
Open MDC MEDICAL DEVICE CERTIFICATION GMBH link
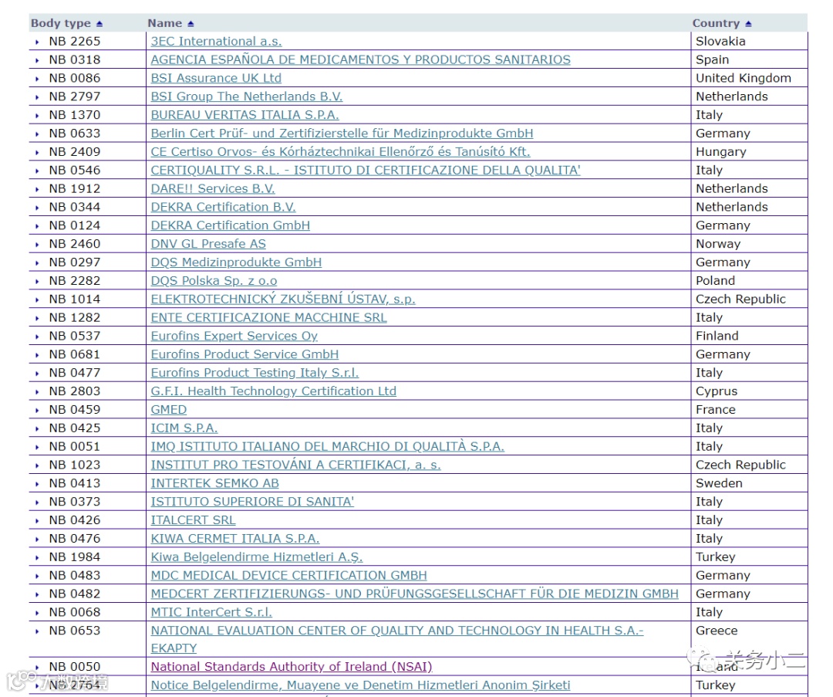tap(289, 576)
